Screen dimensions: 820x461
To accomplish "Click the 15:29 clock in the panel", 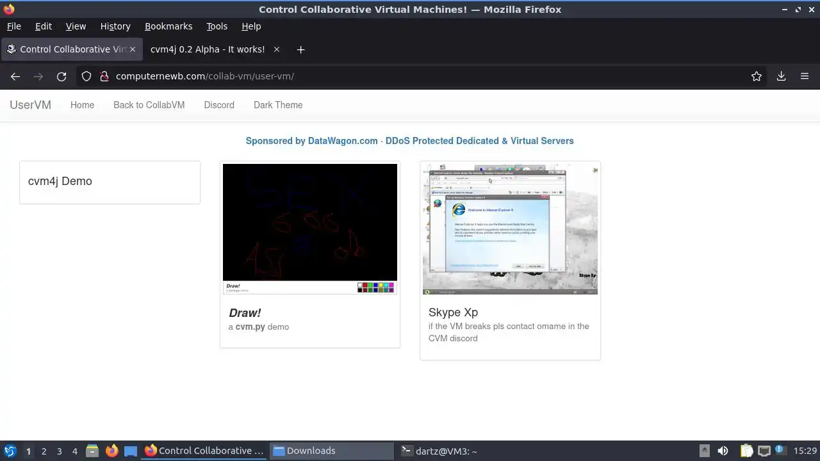I will click(805, 451).
